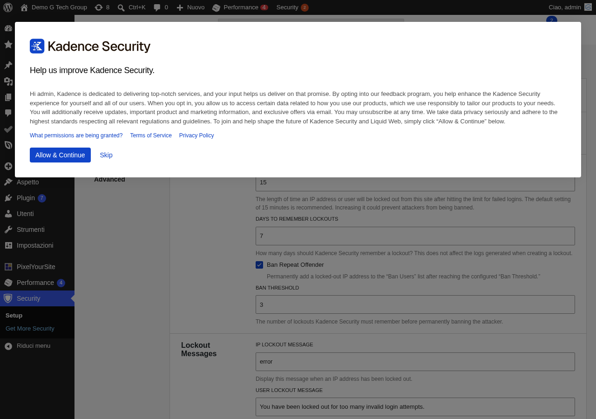Click Lockout Messages section heading
The height and width of the screenshot is (419, 596).
(199, 350)
